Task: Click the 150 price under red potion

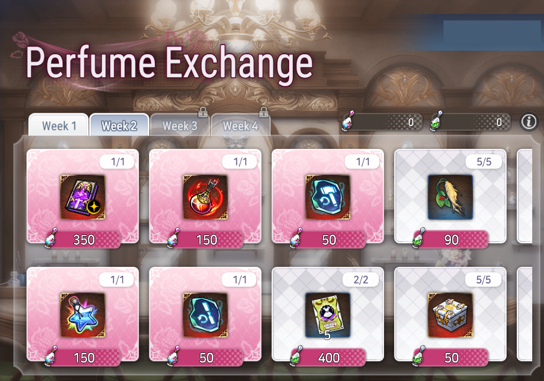Action: 206,240
